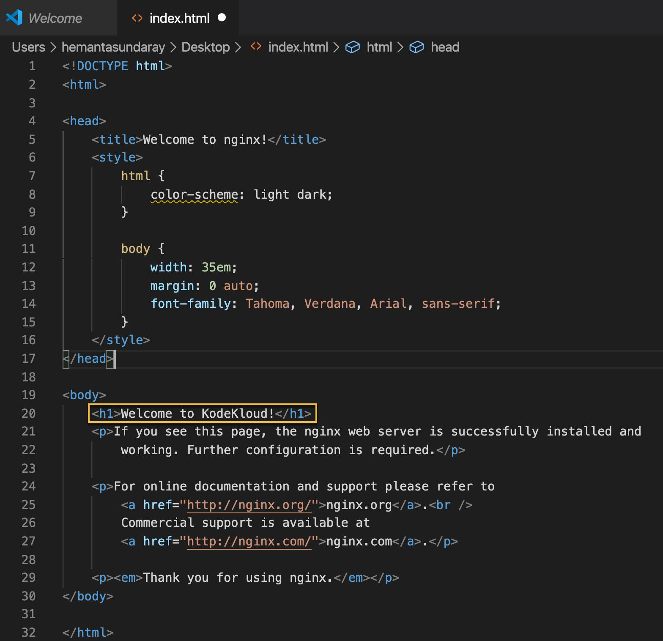Click the underlined 'color-scheme' property
Screen dimensions: 663x641
195,194
